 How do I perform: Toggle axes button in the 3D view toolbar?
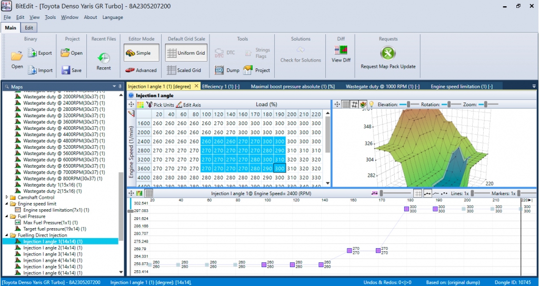[x=354, y=104]
